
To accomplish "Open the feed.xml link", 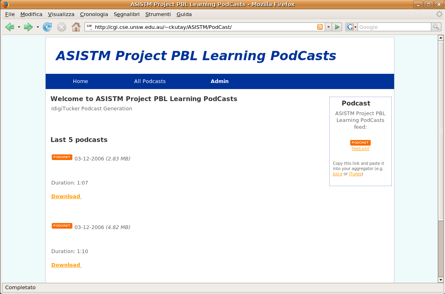I will (x=360, y=148).
